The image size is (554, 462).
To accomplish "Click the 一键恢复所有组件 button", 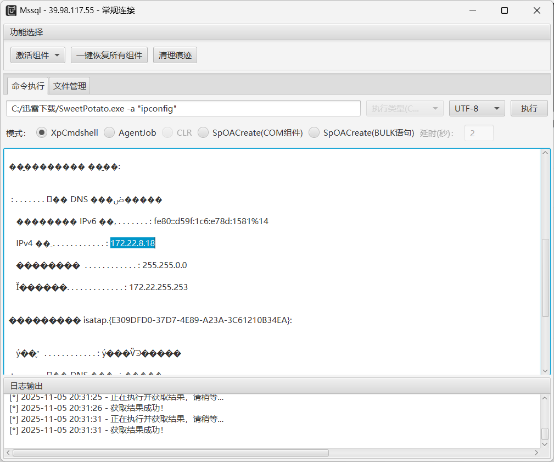I will coord(109,55).
